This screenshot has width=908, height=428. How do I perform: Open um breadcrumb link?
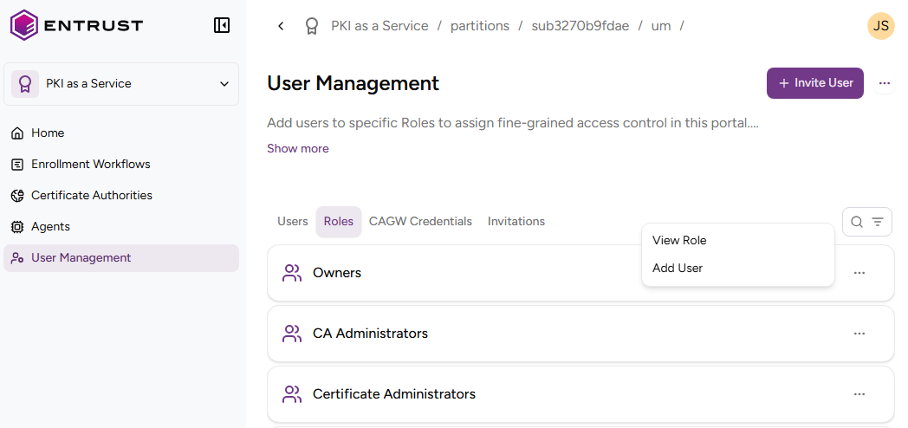point(661,26)
